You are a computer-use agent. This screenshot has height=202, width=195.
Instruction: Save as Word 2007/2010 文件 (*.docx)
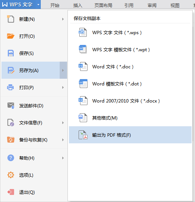pyautogui.click(x=130, y=101)
